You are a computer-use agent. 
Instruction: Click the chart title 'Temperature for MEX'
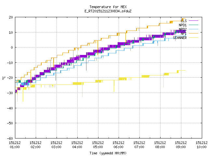coord(108,7)
